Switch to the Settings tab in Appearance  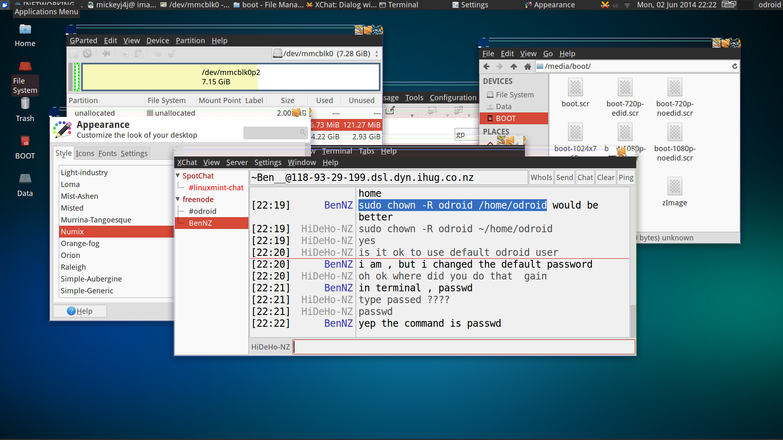134,153
